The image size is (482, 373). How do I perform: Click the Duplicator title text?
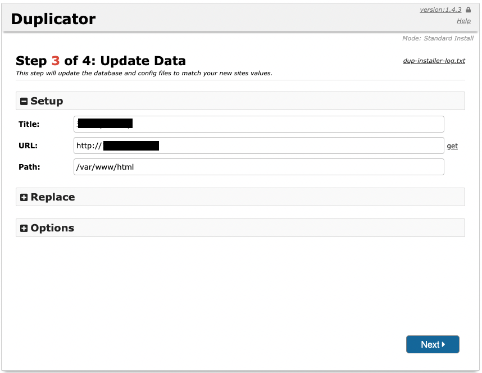tap(53, 19)
